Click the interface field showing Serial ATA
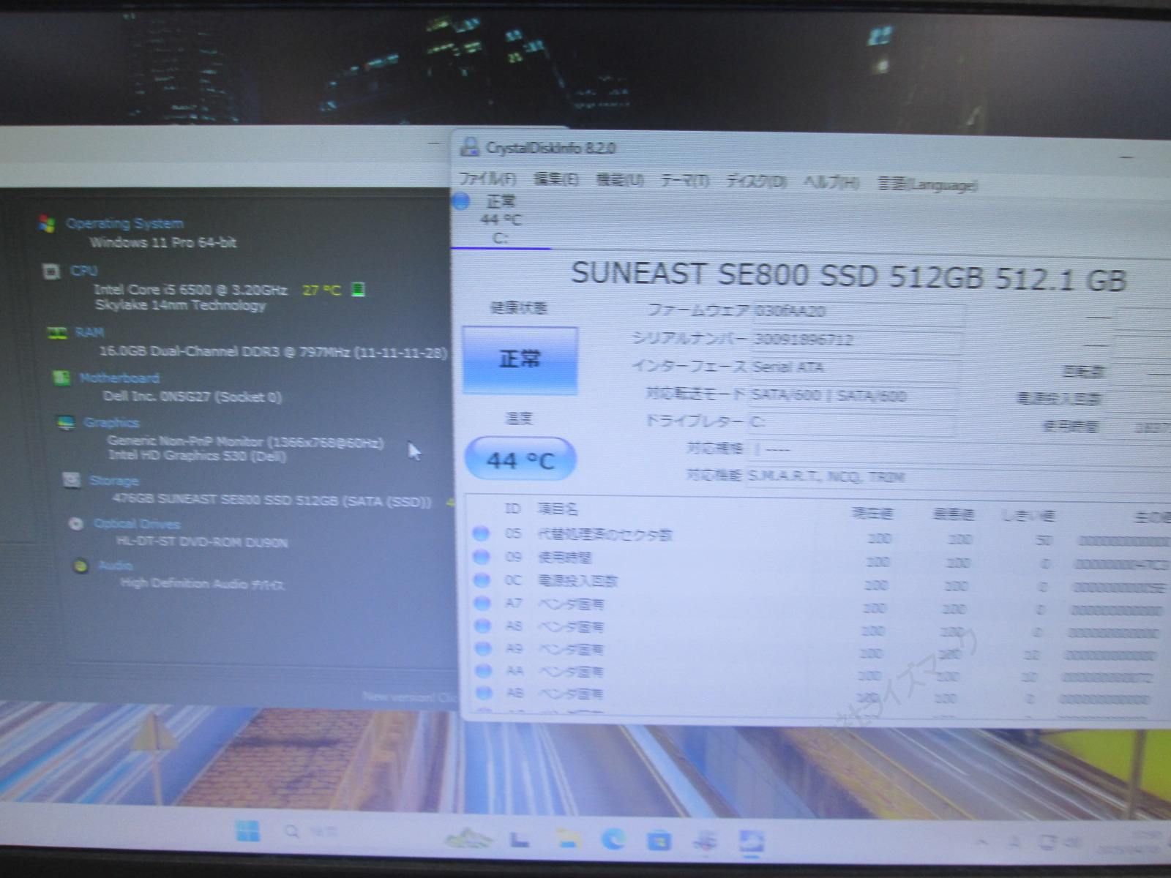 point(854,368)
